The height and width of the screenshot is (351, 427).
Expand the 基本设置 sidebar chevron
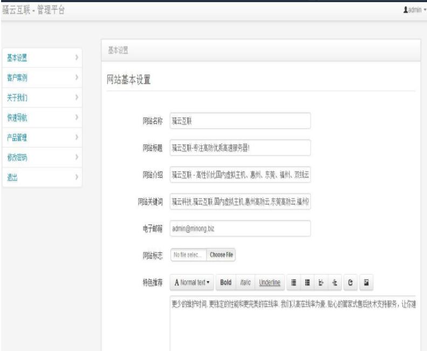[77, 58]
